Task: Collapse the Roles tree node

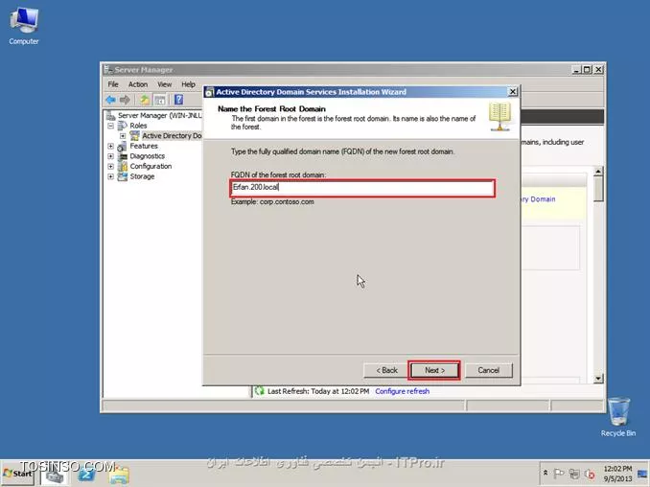Action: tap(110, 126)
